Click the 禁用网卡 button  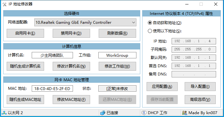click(x=71, y=33)
